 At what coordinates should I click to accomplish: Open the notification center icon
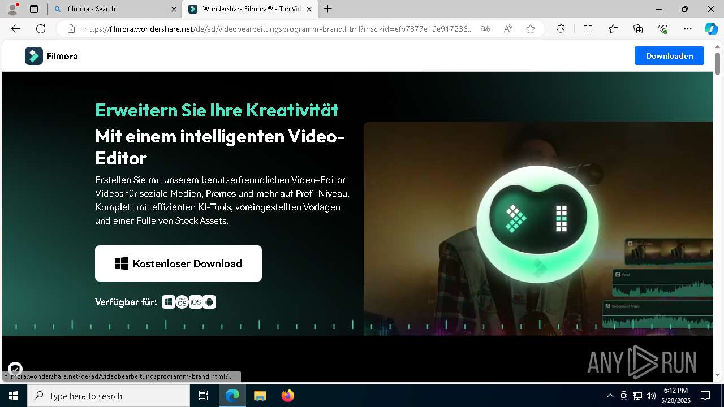(x=706, y=396)
